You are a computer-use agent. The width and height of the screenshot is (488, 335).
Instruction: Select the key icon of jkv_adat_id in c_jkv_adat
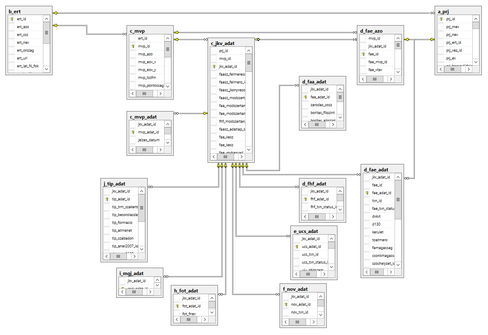[x=214, y=67]
